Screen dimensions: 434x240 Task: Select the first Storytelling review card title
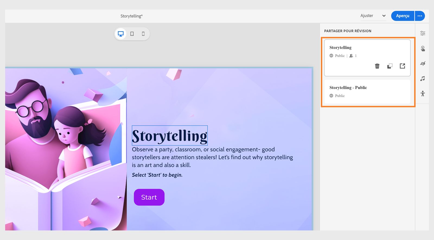point(340,48)
